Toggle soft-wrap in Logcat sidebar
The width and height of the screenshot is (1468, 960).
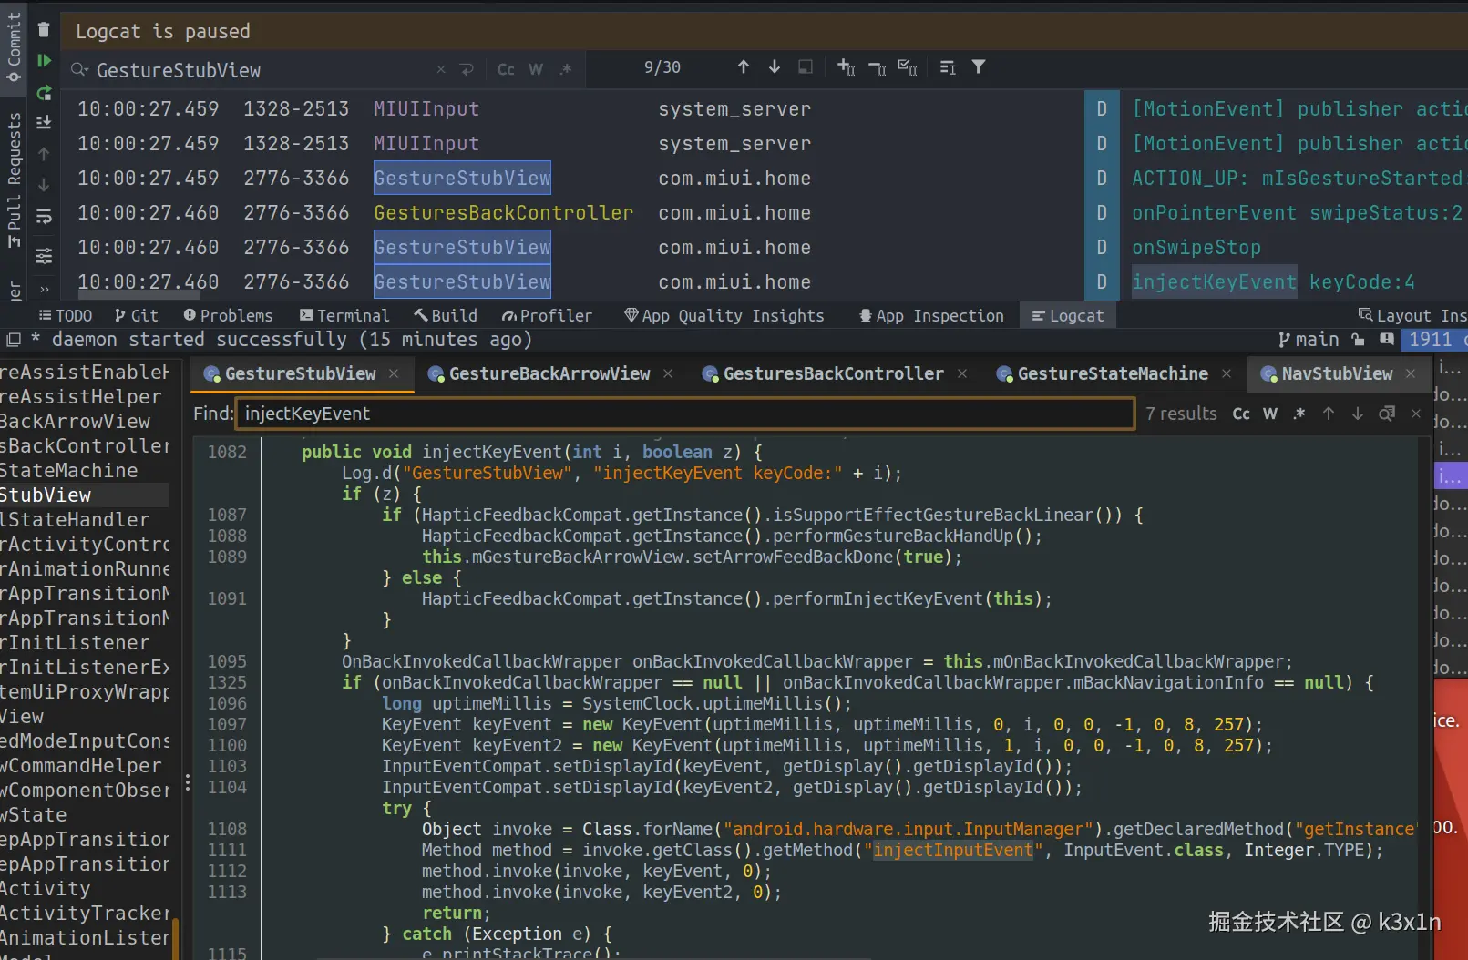pyautogui.click(x=44, y=217)
